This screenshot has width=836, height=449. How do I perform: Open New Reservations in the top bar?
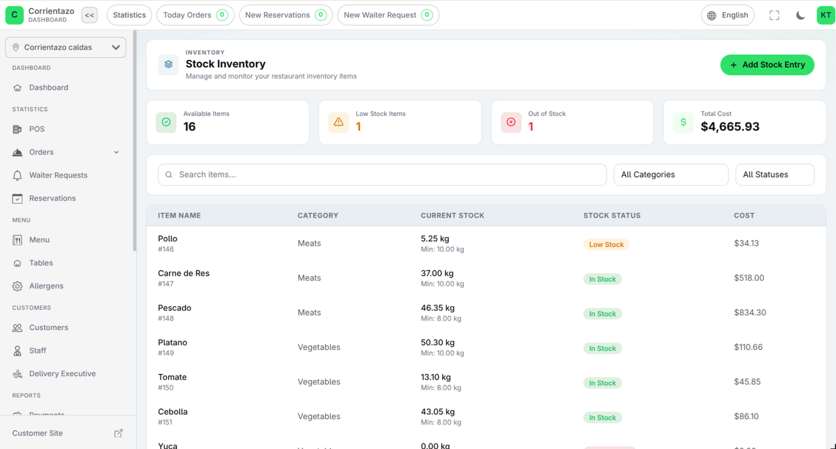pos(286,15)
